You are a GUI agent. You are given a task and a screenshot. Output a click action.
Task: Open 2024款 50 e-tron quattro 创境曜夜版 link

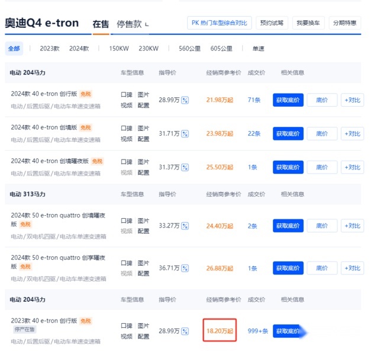pos(58,219)
